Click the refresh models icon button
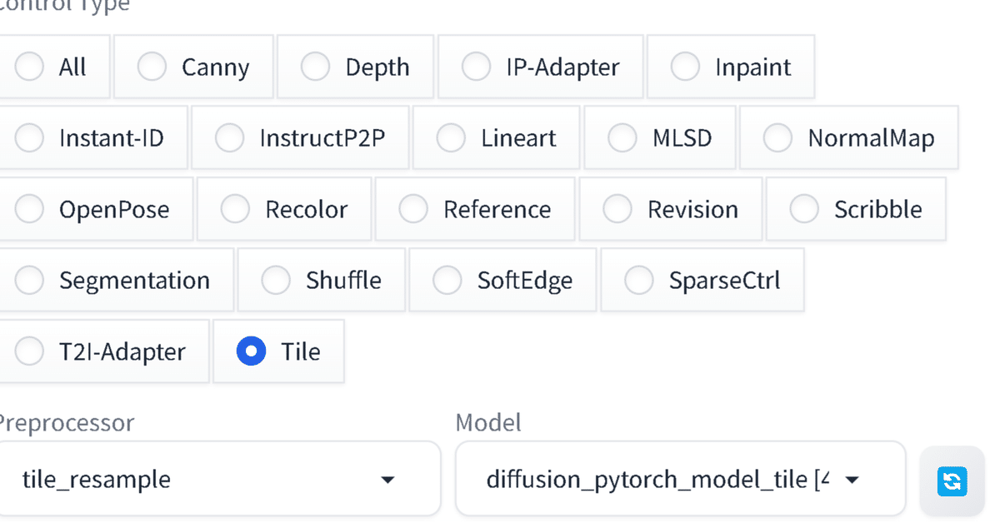 click(x=952, y=481)
